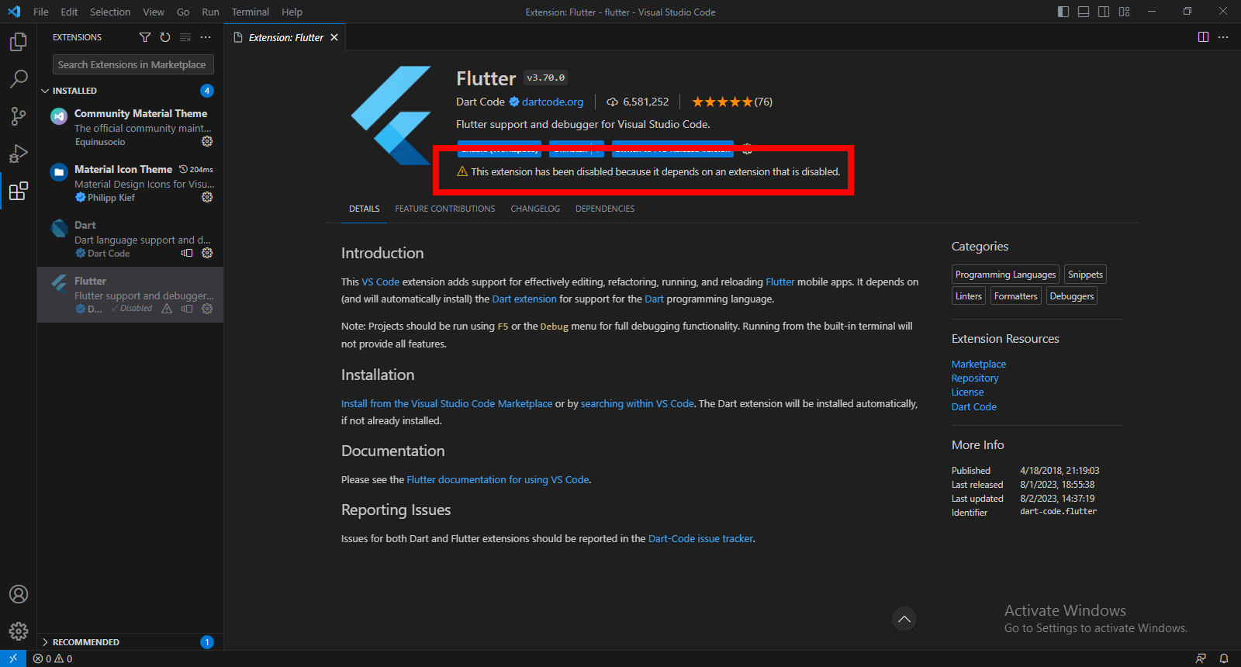This screenshot has width=1241, height=667.
Task: Click the notifications bell in status bar
Action: 1224,658
